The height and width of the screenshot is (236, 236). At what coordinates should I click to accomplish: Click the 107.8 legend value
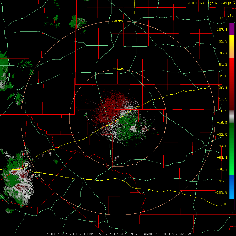click(x=222, y=29)
